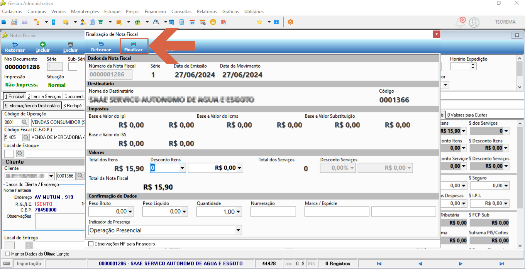Open the Desconto Itens R$ 0,00 dropdown
525x269 pixels.
point(240,168)
